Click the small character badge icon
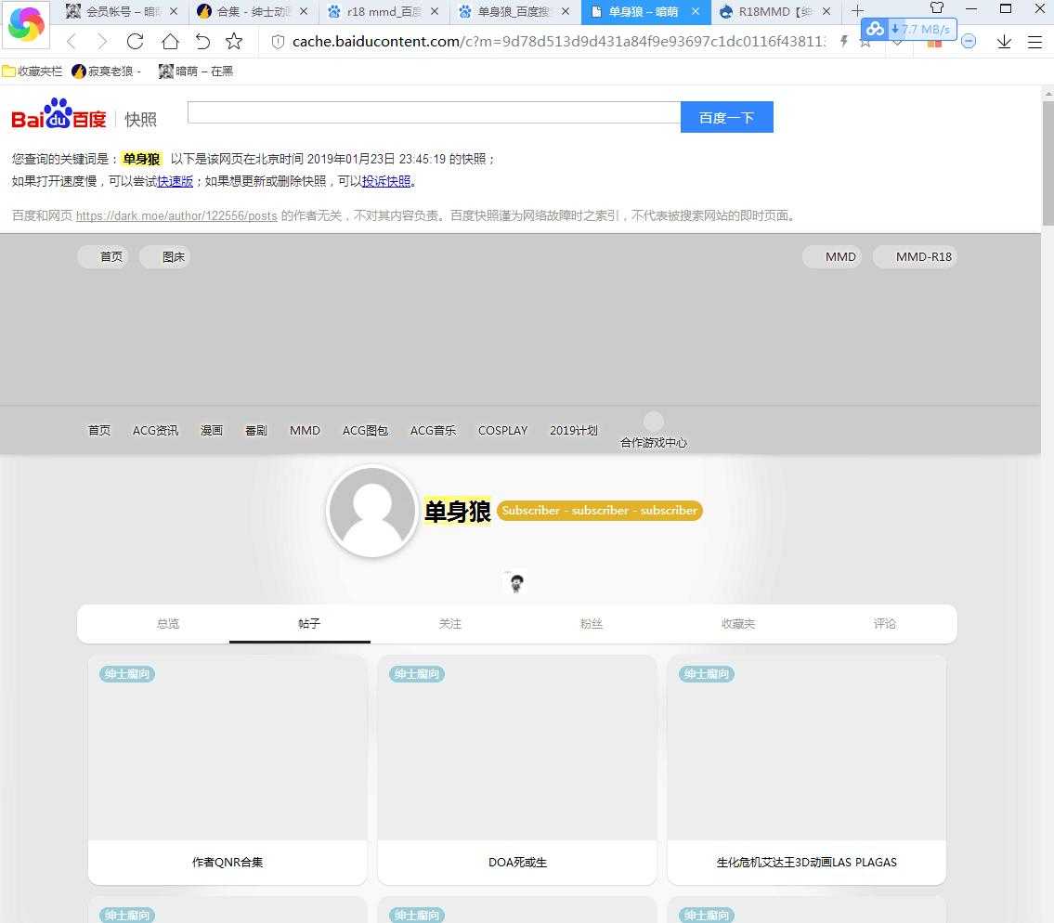This screenshot has height=923, width=1054. [x=516, y=582]
